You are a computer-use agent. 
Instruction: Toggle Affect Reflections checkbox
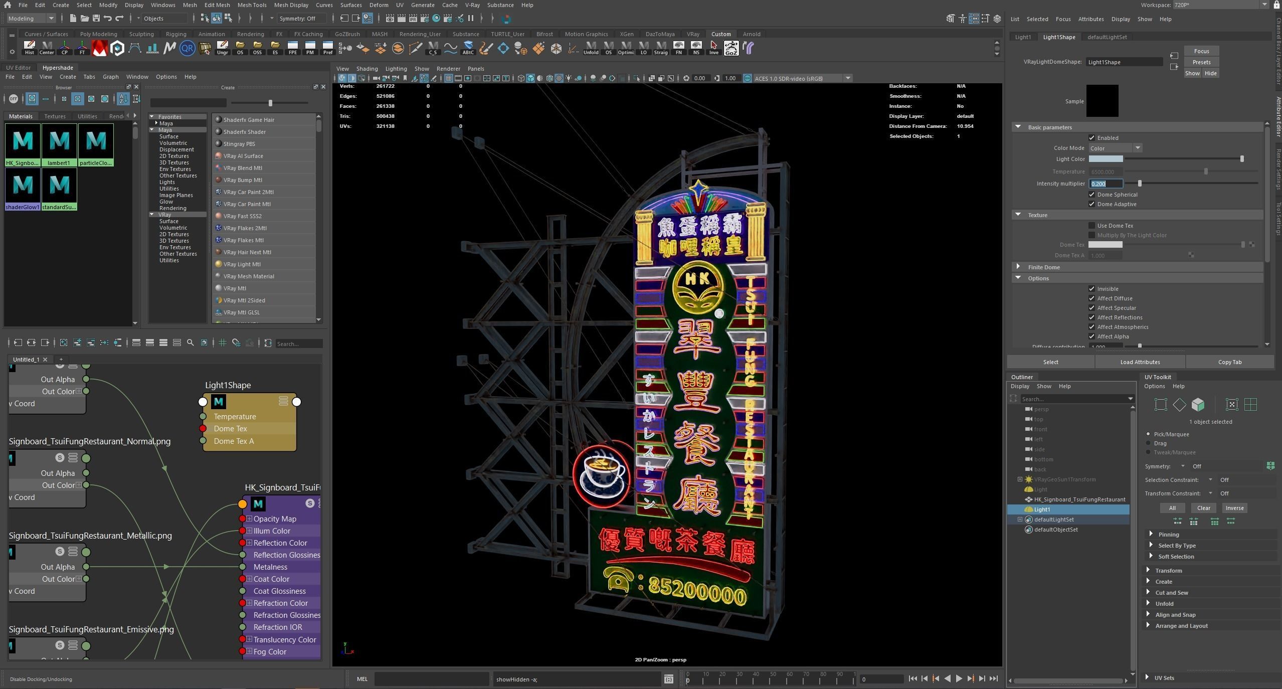(1091, 317)
